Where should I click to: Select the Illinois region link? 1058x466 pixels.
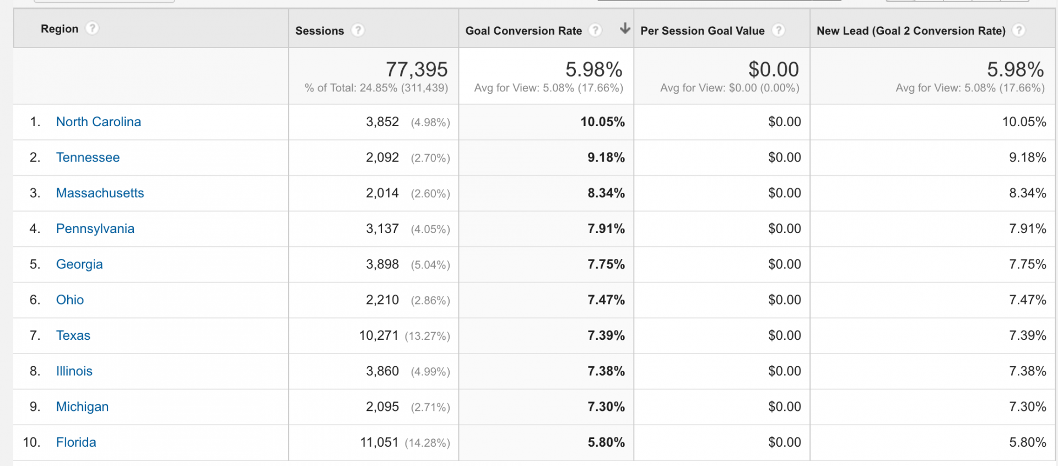coord(74,371)
